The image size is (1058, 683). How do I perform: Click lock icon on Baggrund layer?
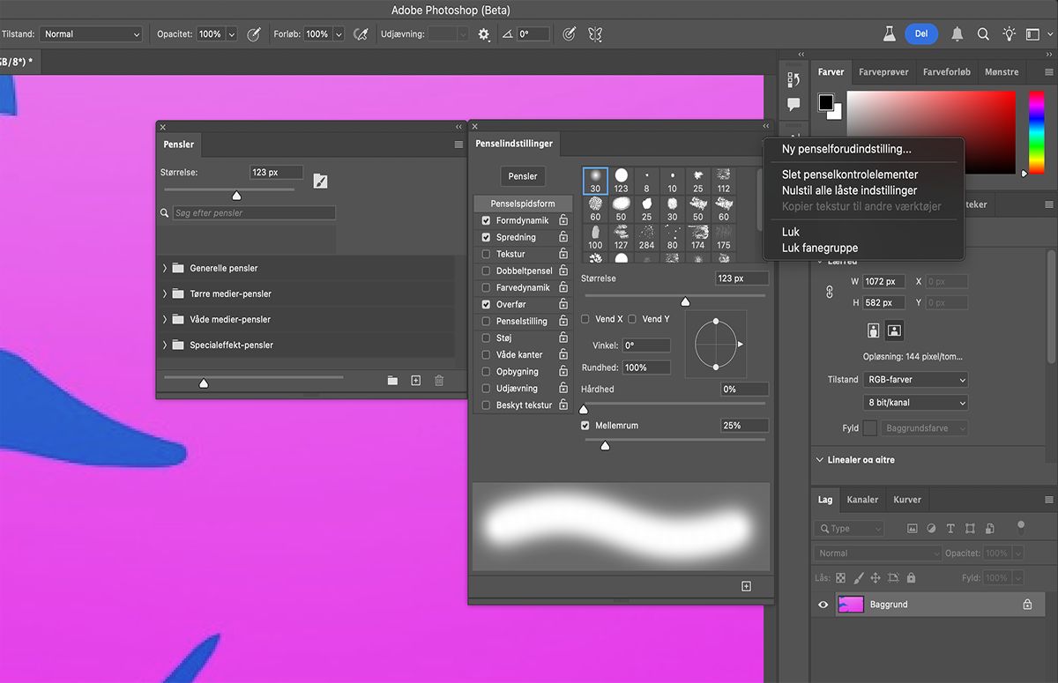[1027, 605]
